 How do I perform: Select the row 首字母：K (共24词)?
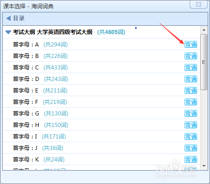(102, 160)
